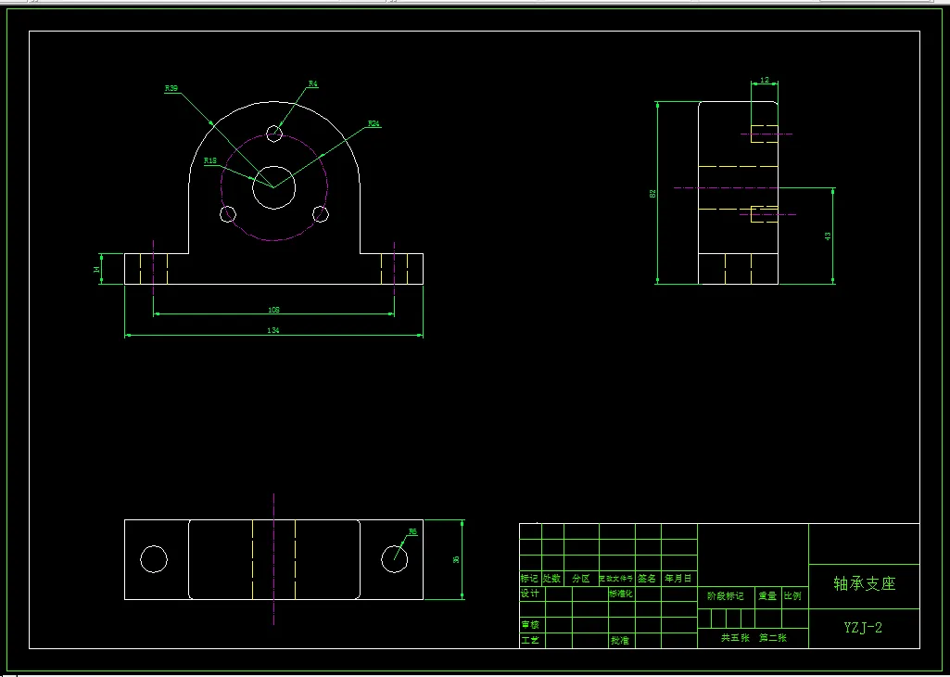Viewport: 950px width, 677px height.
Task: Click the 14 base height dimension text
Action: point(96,269)
